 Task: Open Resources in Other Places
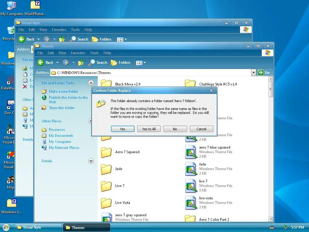click(57, 129)
